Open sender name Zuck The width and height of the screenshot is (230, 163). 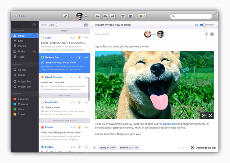[48, 38]
